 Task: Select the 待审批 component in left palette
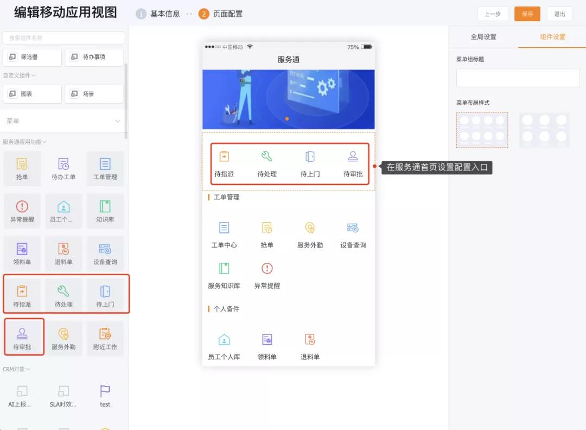[22, 338]
